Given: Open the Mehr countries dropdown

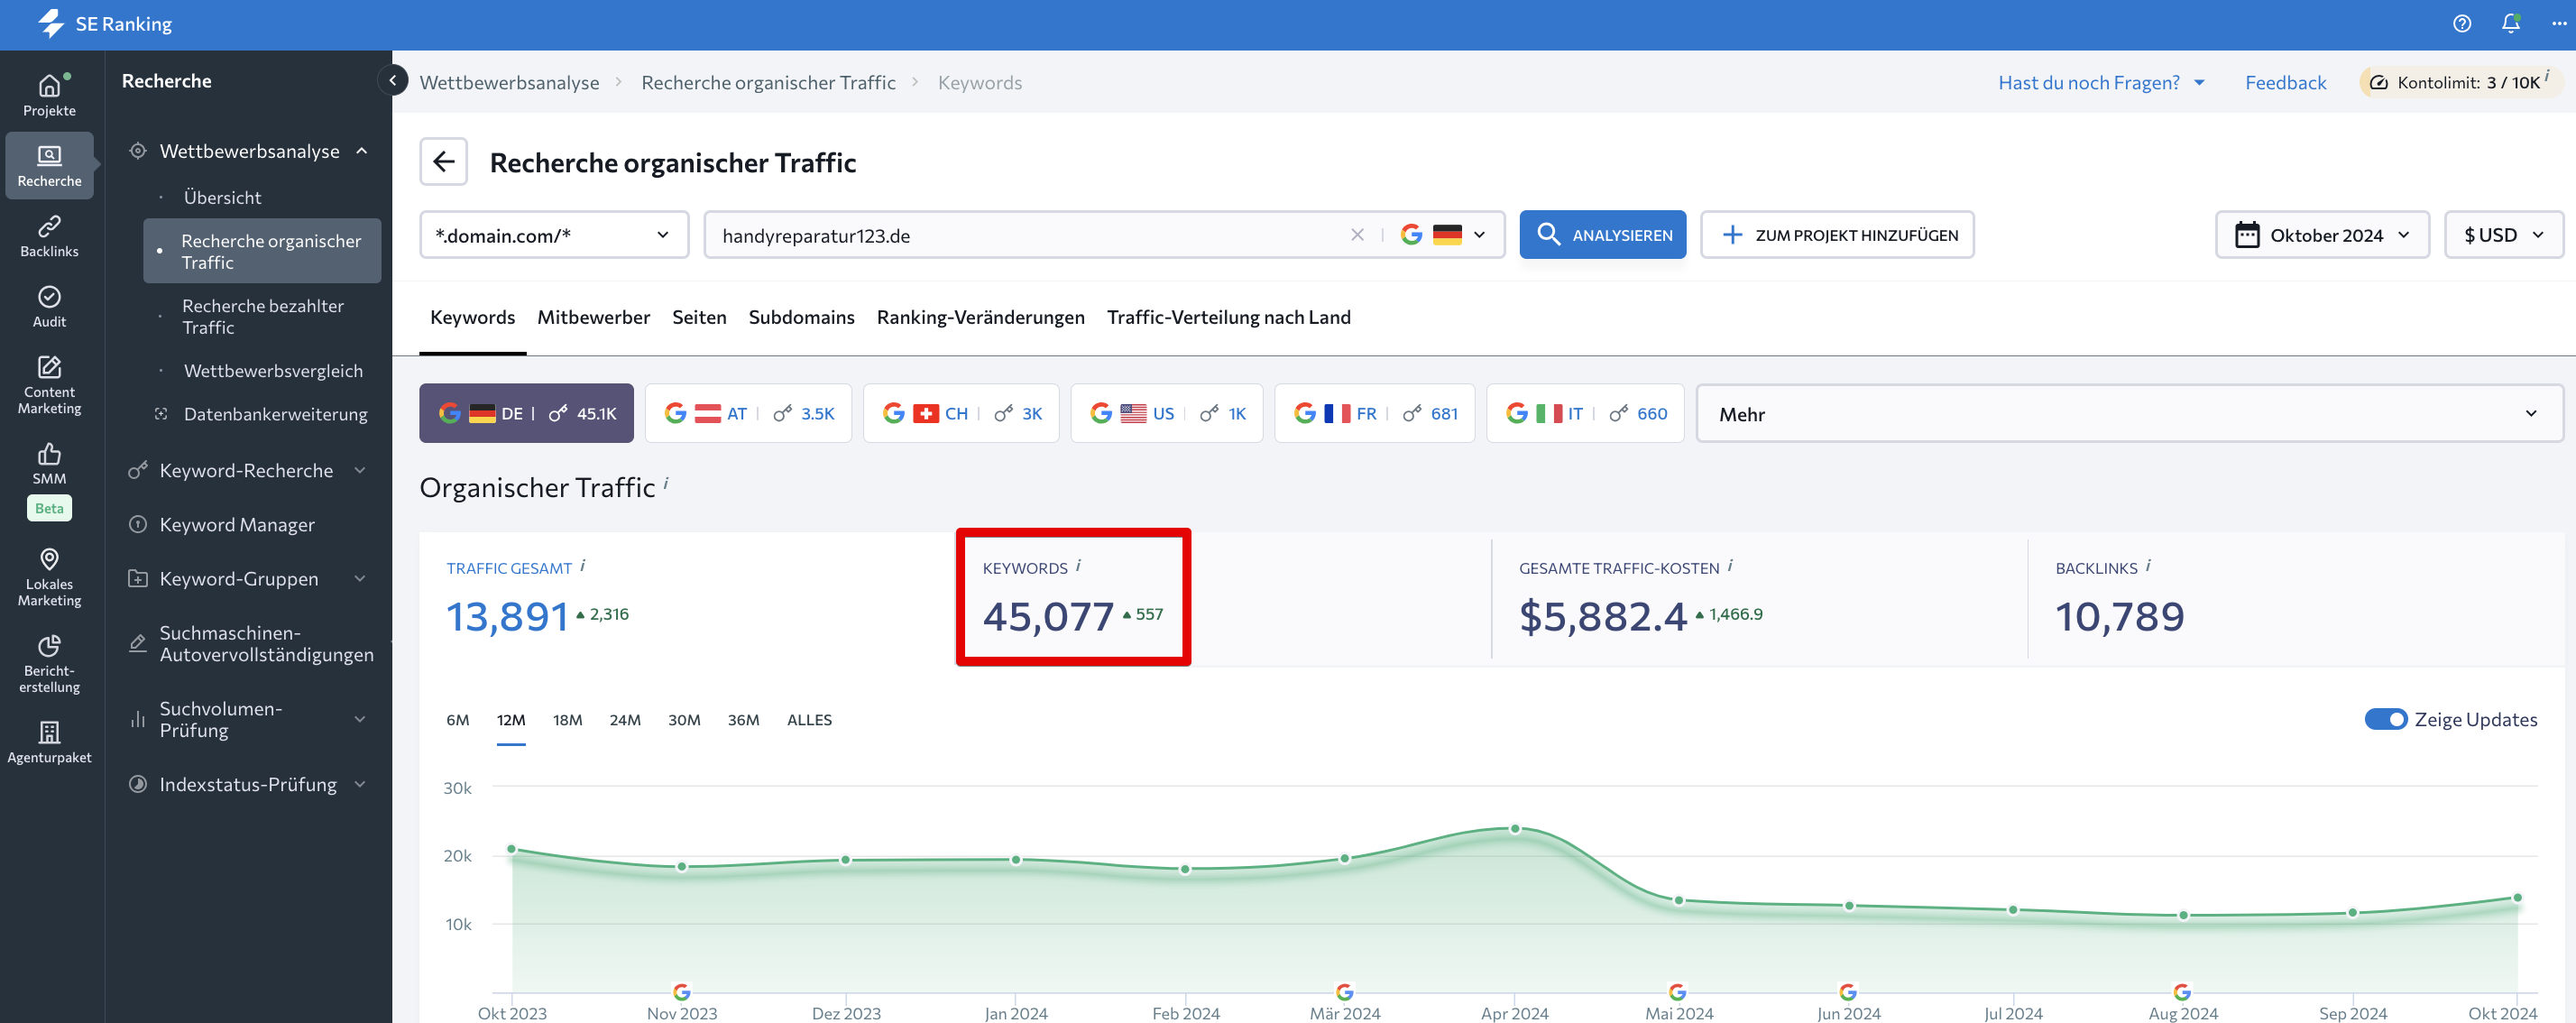Looking at the screenshot, I should point(2130,413).
